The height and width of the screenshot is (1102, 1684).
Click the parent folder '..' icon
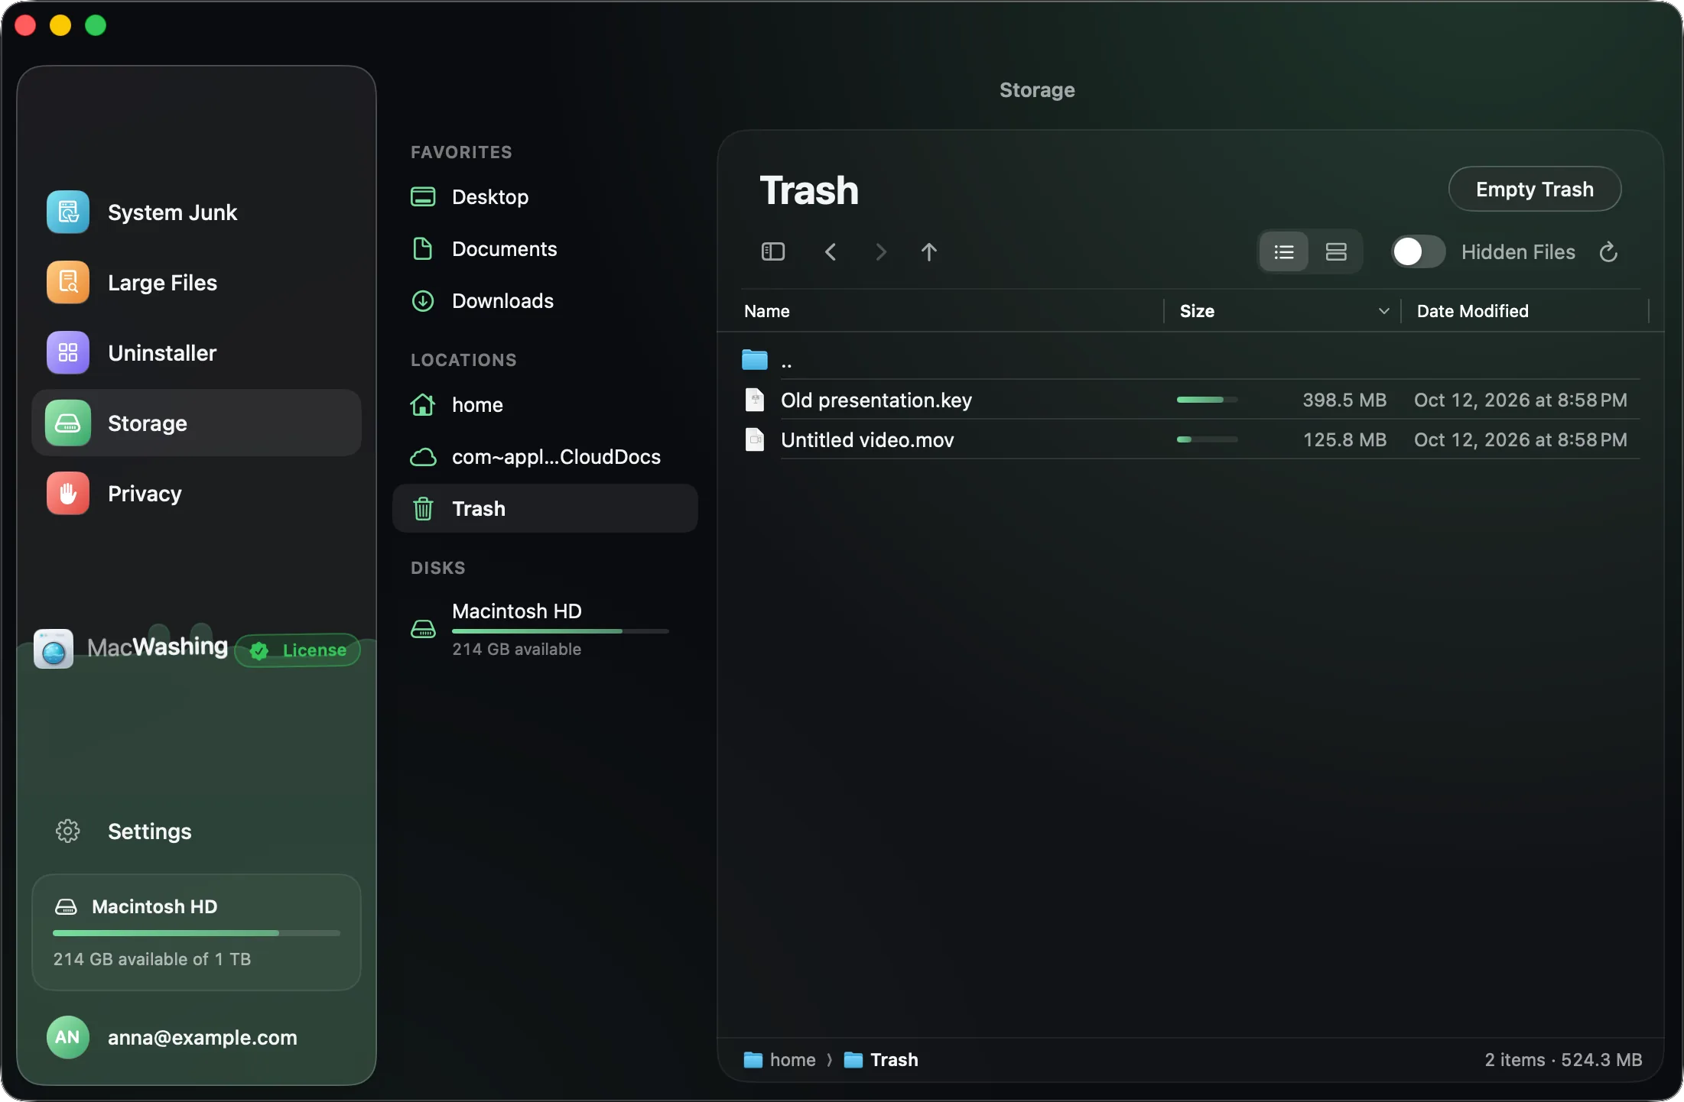coord(754,359)
